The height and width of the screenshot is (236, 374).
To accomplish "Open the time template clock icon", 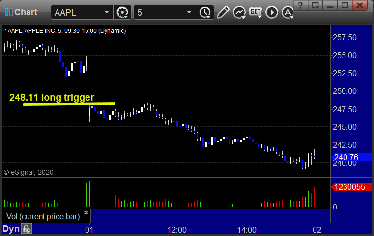I will (205, 12).
